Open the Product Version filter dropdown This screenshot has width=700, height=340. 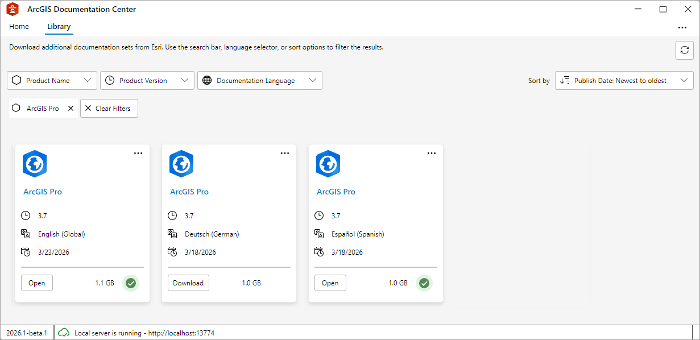pyautogui.click(x=147, y=80)
